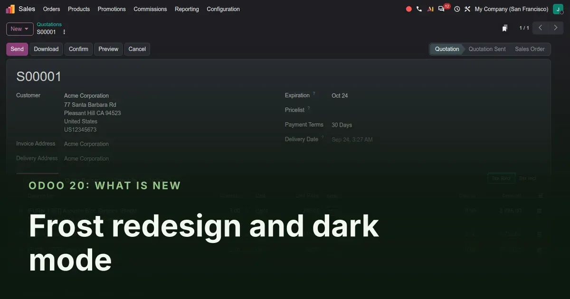Open the Payment Terms 30 Days field
The width and height of the screenshot is (570, 299).
coord(342,125)
